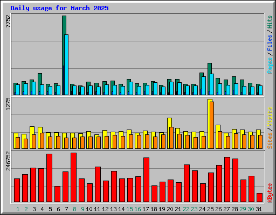Screen dimensions: 276x215
Task: Click the green "Hits" legend label
Action: 270,22
